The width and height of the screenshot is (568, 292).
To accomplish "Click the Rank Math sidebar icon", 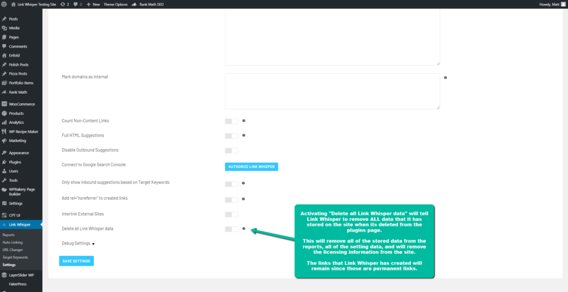I will click(x=4, y=92).
